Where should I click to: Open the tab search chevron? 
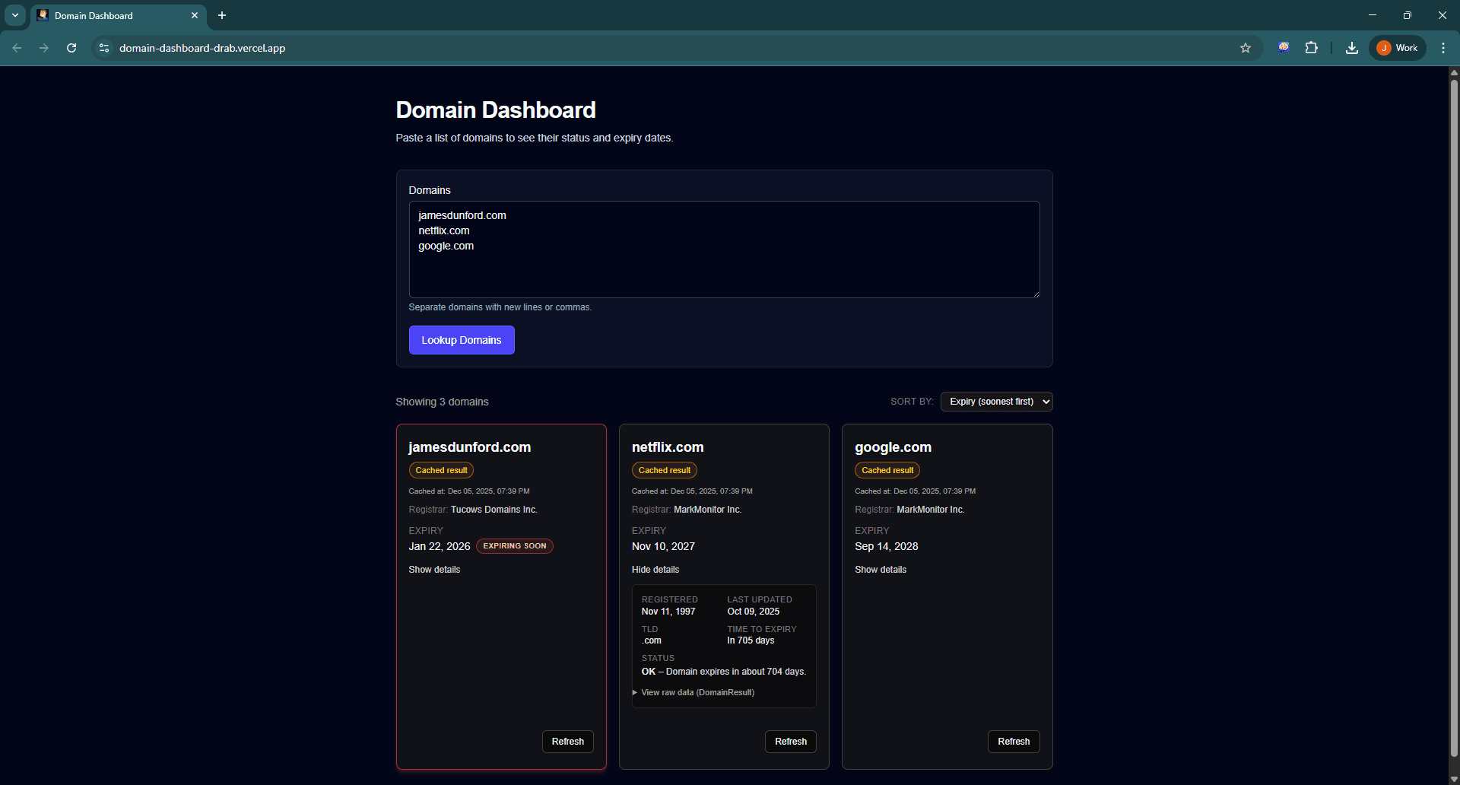coord(14,15)
